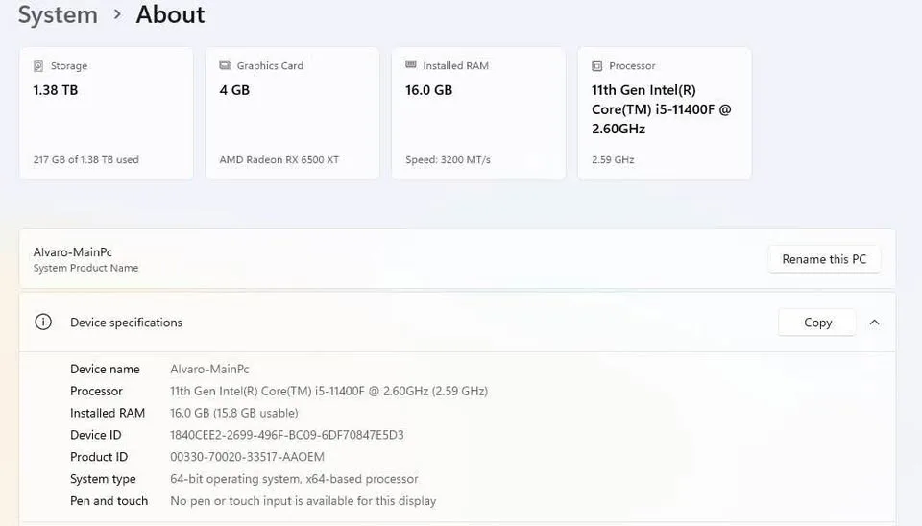This screenshot has height=526, width=922.
Task: Collapse the Device specifications section chevron
Action: (x=874, y=323)
